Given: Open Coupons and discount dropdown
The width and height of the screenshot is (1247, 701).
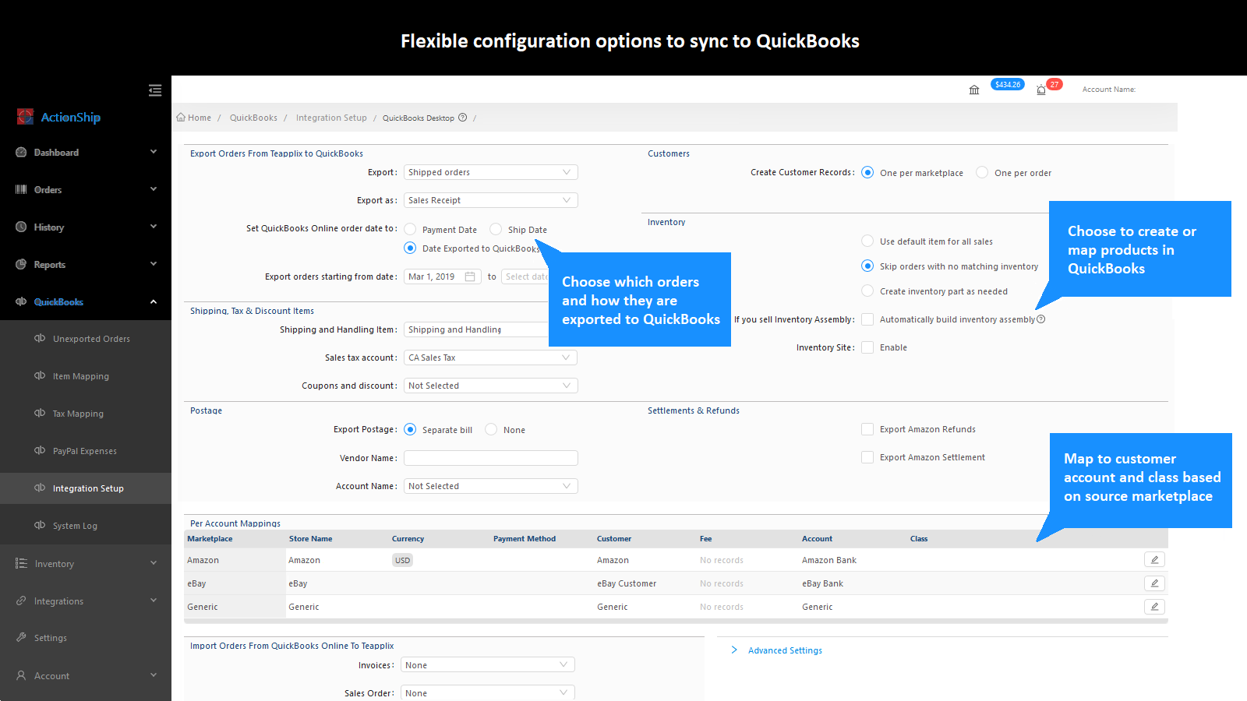Looking at the screenshot, I should [491, 386].
